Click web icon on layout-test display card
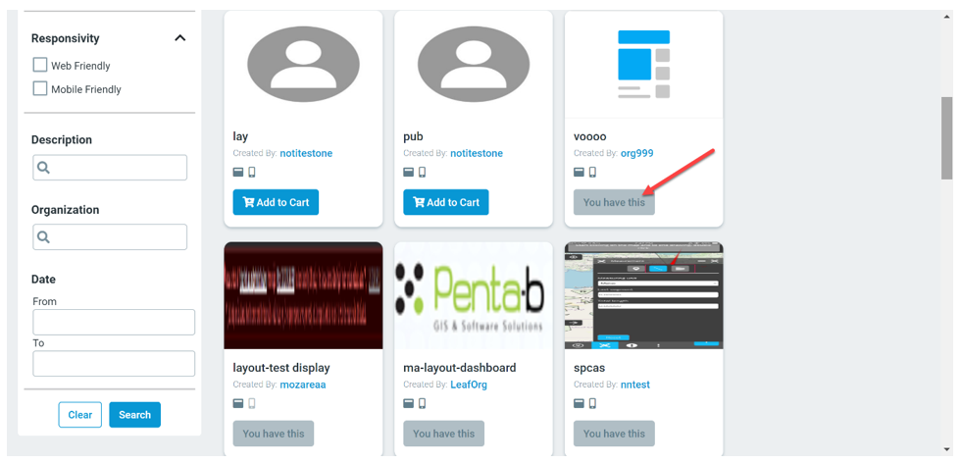This screenshot has height=463, width=961. pyautogui.click(x=238, y=403)
